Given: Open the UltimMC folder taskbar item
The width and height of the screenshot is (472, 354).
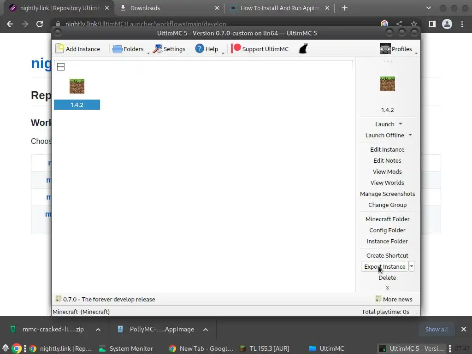Looking at the screenshot, I should click(x=326, y=348).
